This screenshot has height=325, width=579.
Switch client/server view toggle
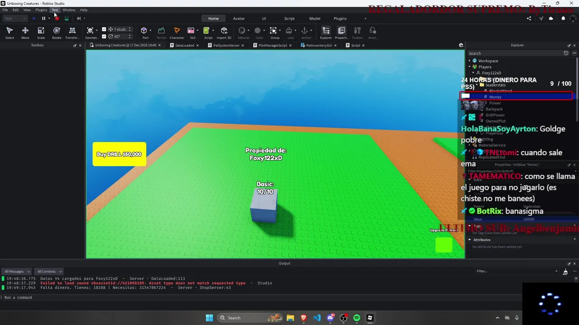click(x=66, y=19)
